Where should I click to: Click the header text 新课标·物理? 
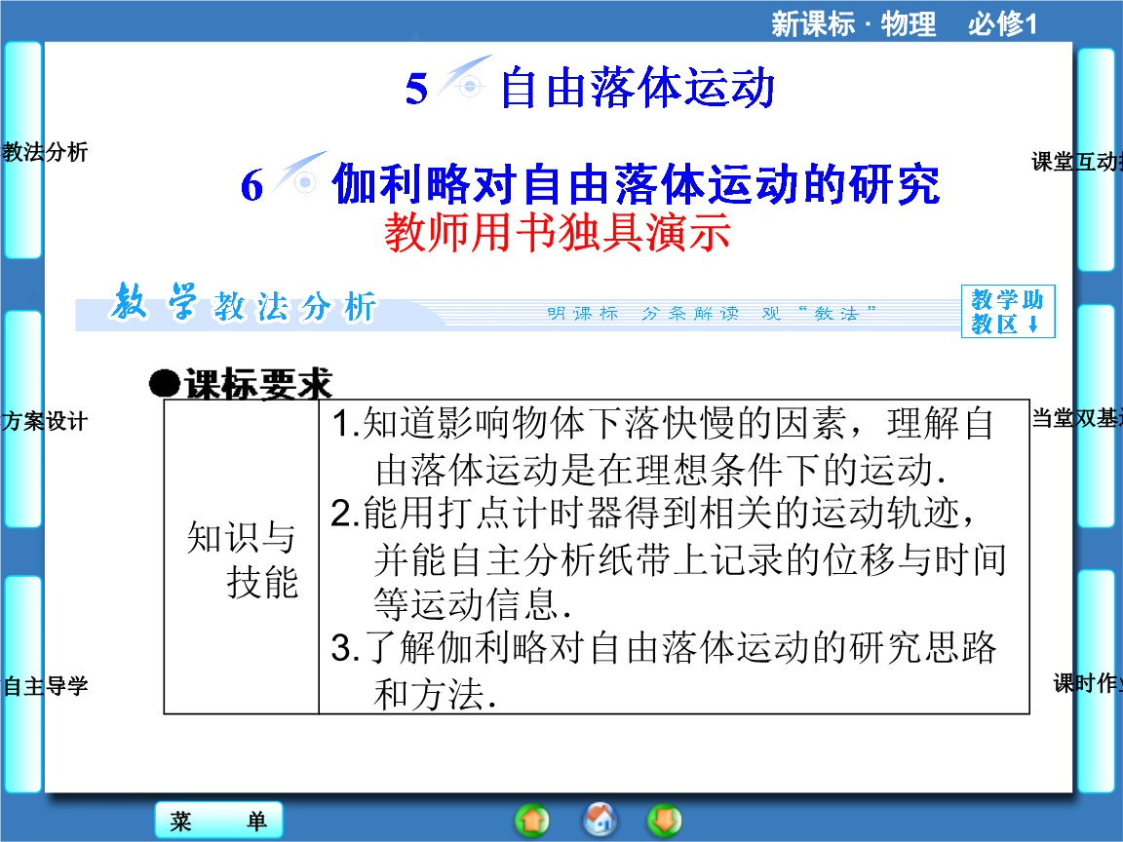click(x=853, y=23)
